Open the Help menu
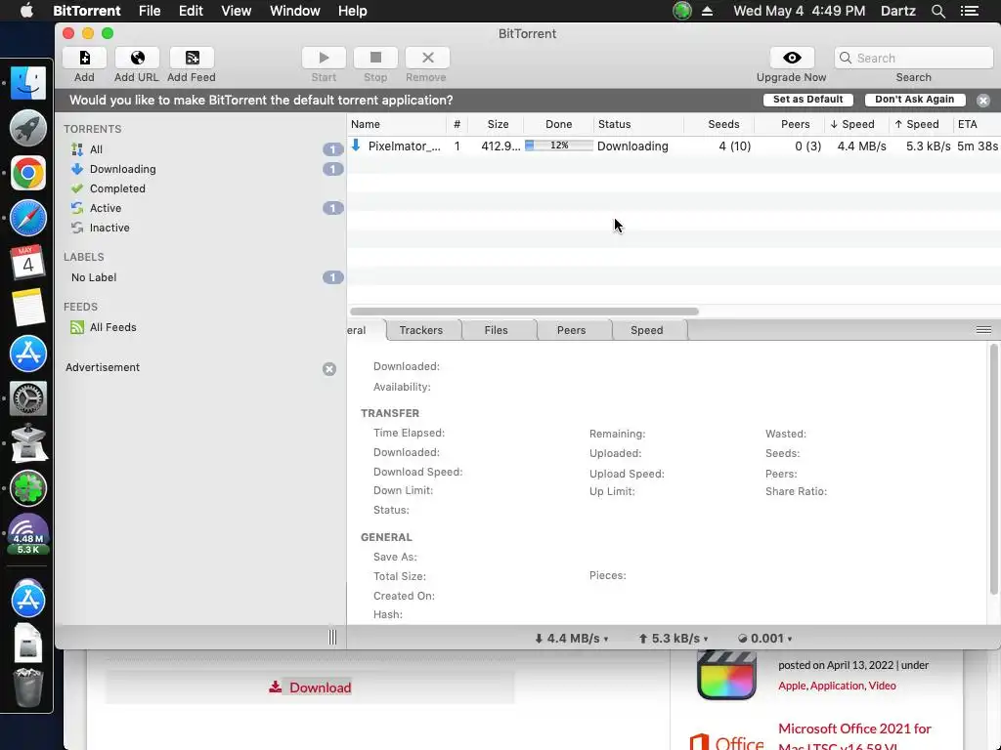The width and height of the screenshot is (1001, 750). [x=352, y=11]
